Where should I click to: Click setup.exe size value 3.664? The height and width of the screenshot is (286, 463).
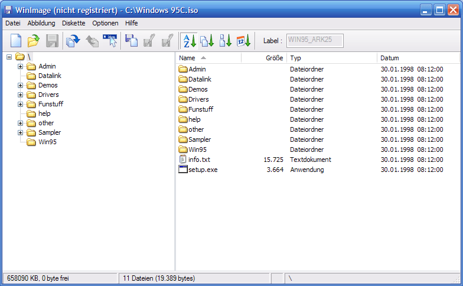[275, 170]
